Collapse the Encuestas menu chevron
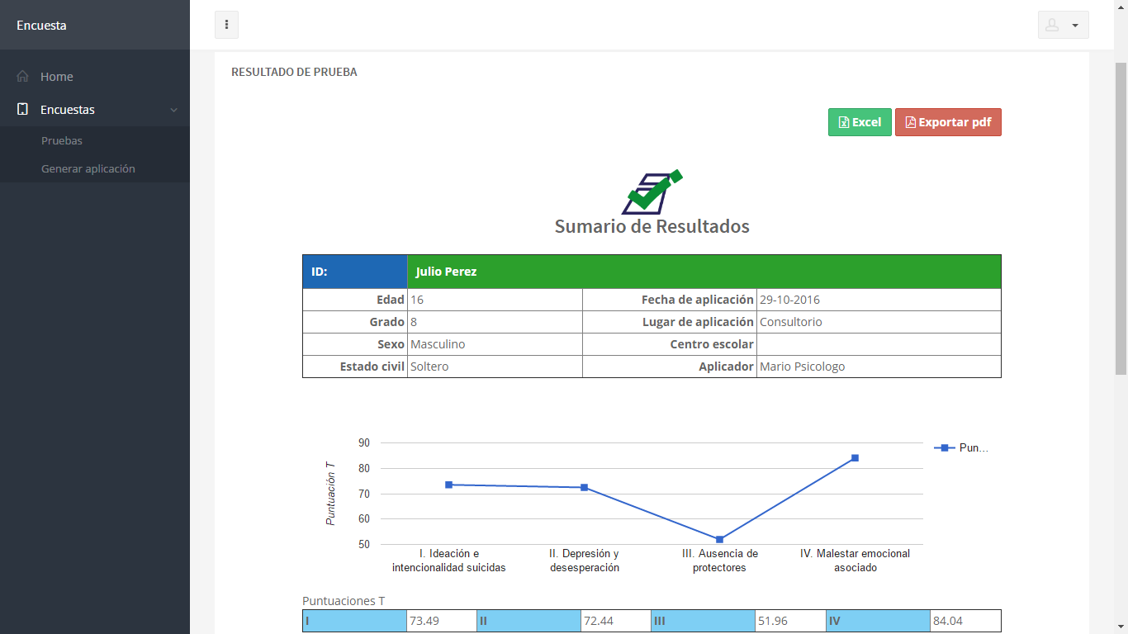Image resolution: width=1128 pixels, height=634 pixels. (x=173, y=110)
